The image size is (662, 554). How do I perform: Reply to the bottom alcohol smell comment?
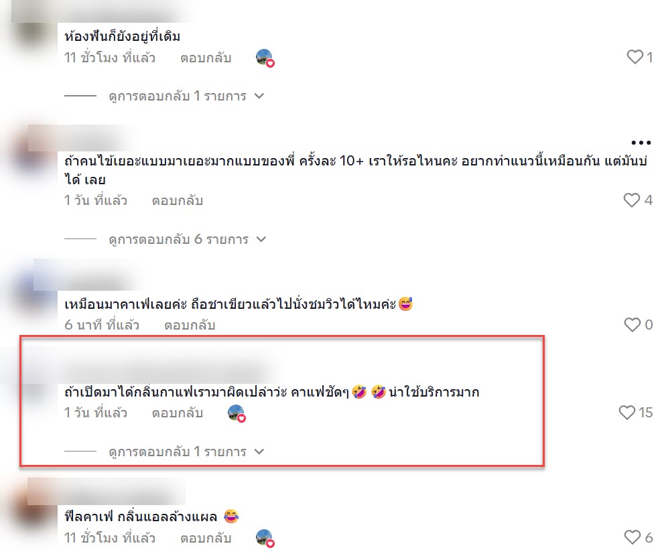pos(206,538)
